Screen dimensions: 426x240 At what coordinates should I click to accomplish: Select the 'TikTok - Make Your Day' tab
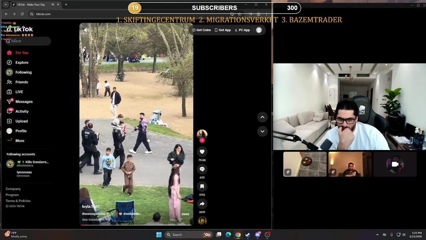pyautogui.click(x=36, y=5)
